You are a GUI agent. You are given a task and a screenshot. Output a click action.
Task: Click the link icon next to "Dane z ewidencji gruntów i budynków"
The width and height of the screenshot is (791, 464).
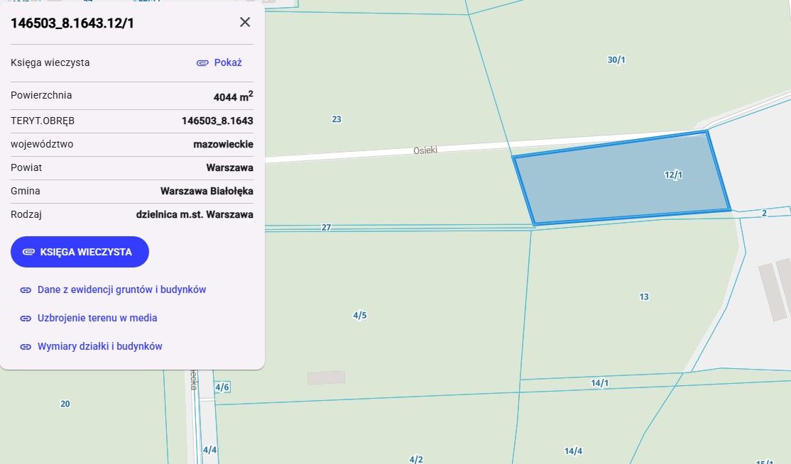pyautogui.click(x=26, y=289)
